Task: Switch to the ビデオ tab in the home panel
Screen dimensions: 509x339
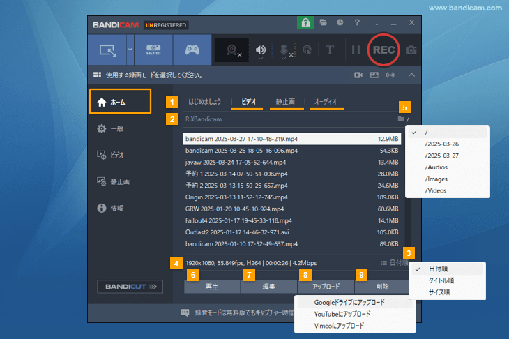Action: click(249, 102)
